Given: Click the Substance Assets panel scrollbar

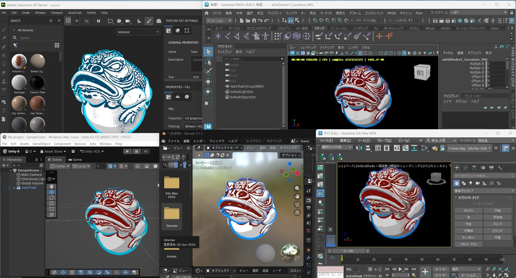Looking at the screenshot, I should coord(60,57).
